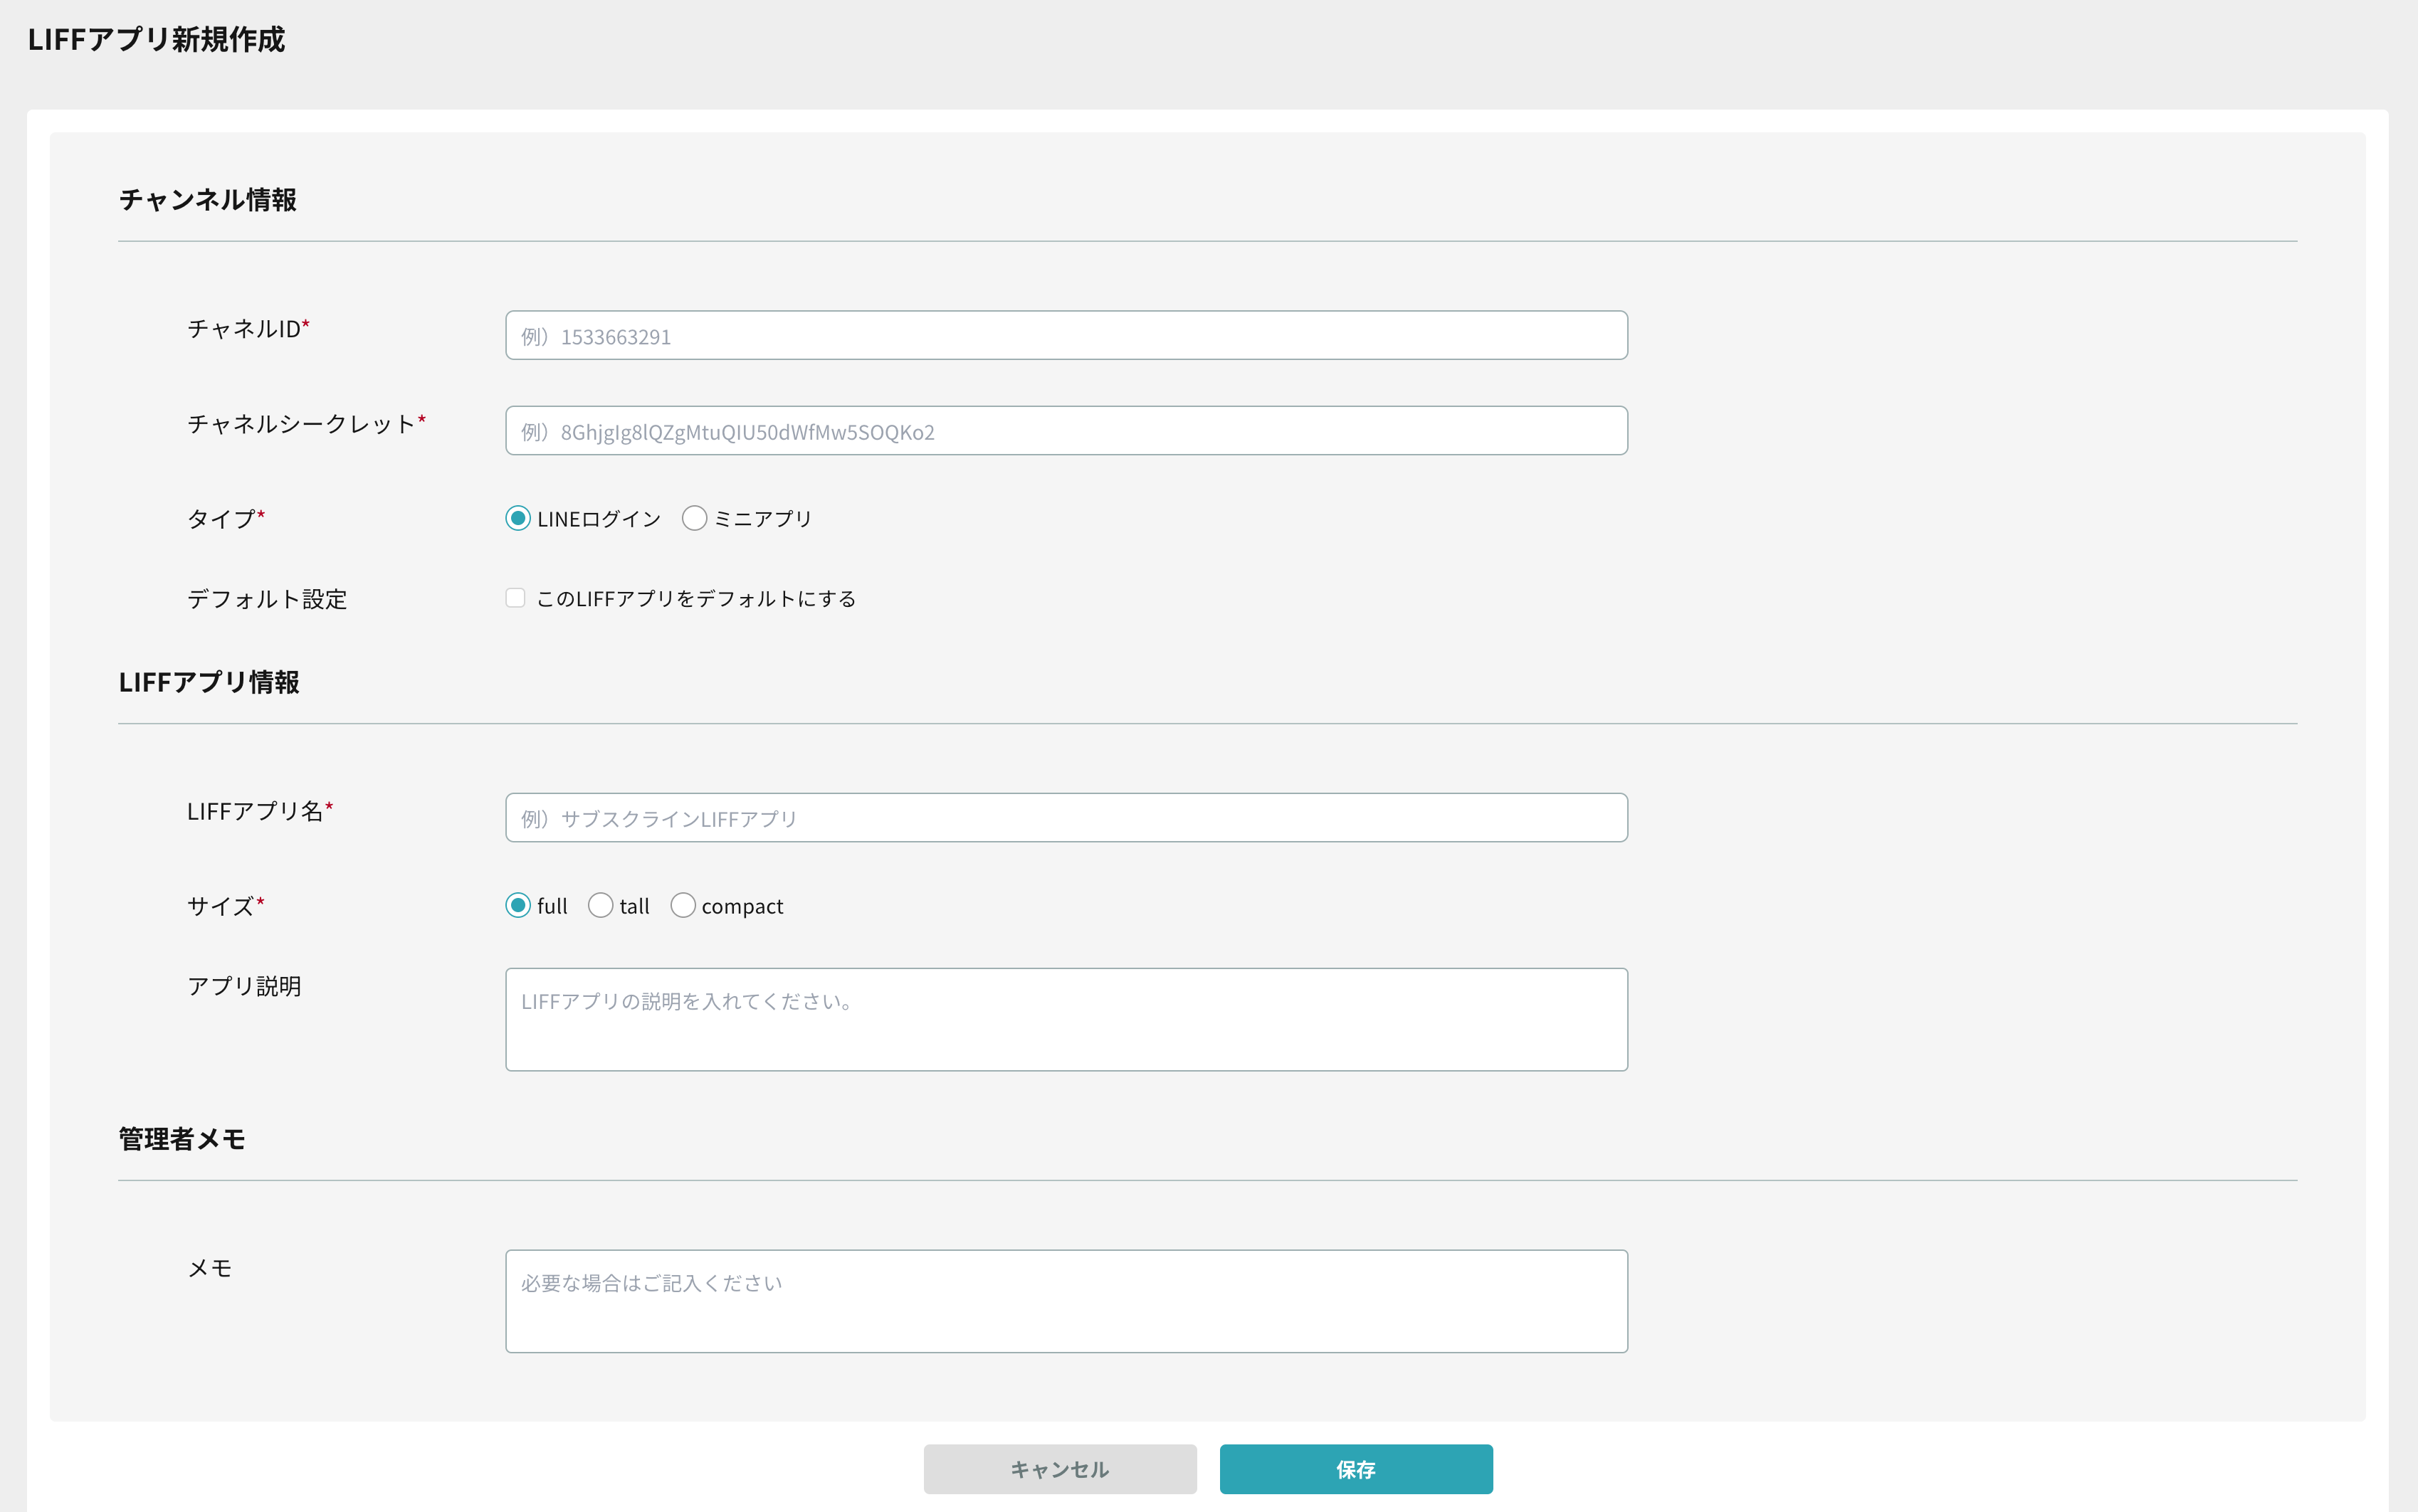Click the アプリ説明 field label
The height and width of the screenshot is (1512, 2418).
(244, 986)
